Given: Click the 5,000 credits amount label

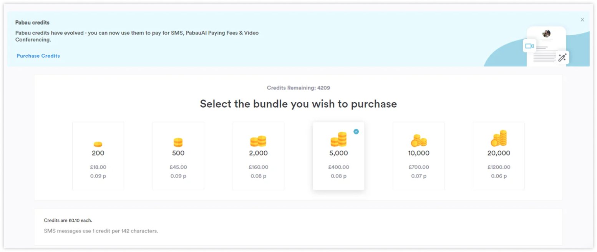Looking at the screenshot, I should pos(338,153).
